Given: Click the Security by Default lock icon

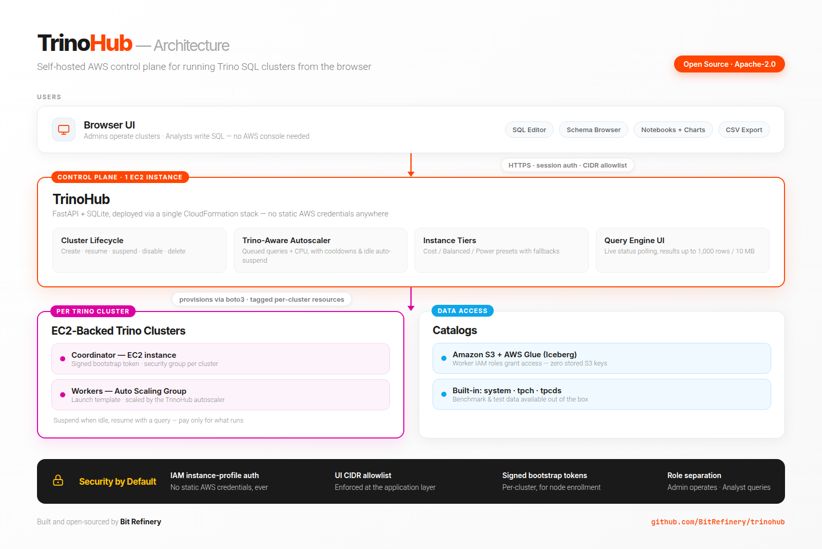Looking at the screenshot, I should [58, 481].
